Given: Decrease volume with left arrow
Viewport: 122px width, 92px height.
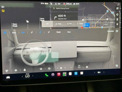Looking at the screenshot, I should (x=95, y=73).
